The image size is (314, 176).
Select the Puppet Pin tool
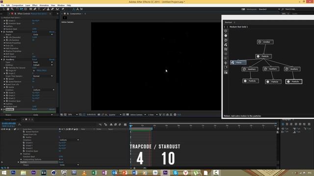(x=63, y=9)
